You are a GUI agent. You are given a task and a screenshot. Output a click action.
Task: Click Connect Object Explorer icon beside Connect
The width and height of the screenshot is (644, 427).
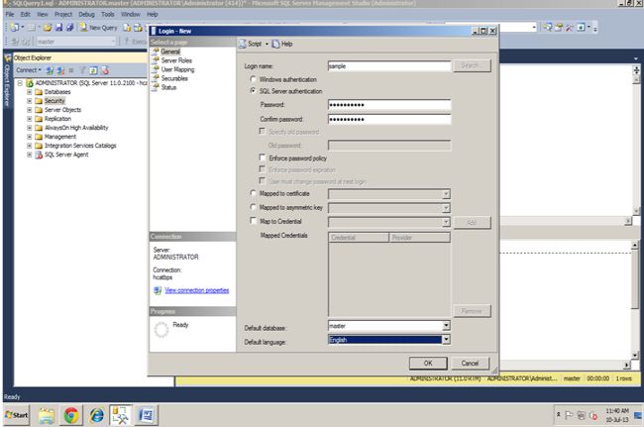tap(50, 70)
